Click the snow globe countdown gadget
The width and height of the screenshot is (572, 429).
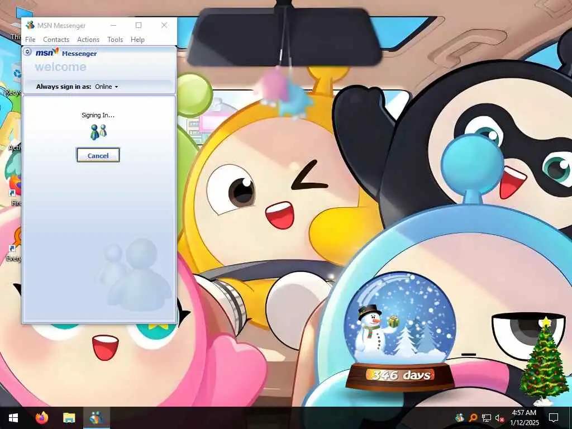point(400,332)
